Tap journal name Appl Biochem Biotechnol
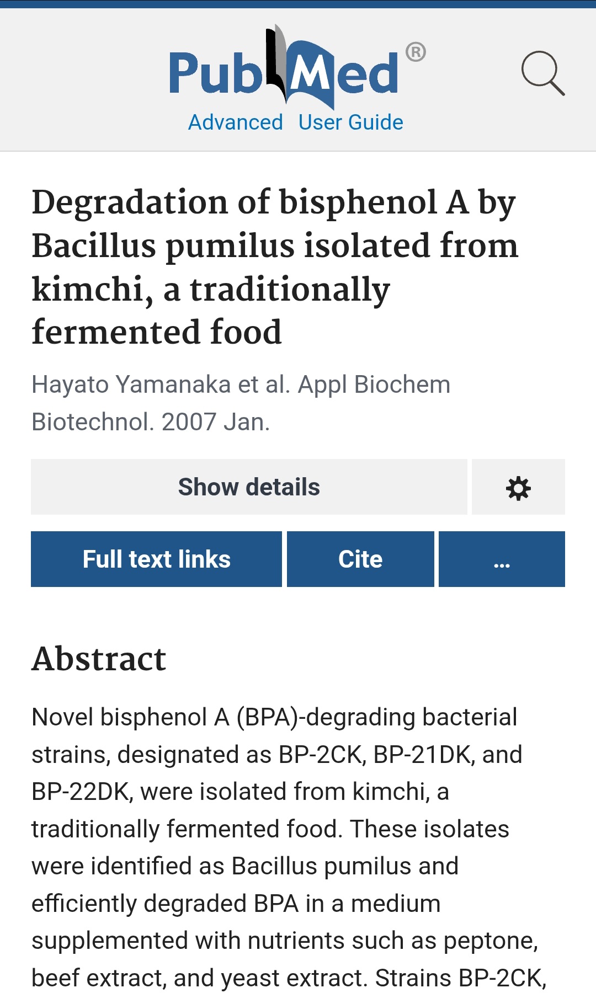The height and width of the screenshot is (993, 596). tap(241, 403)
